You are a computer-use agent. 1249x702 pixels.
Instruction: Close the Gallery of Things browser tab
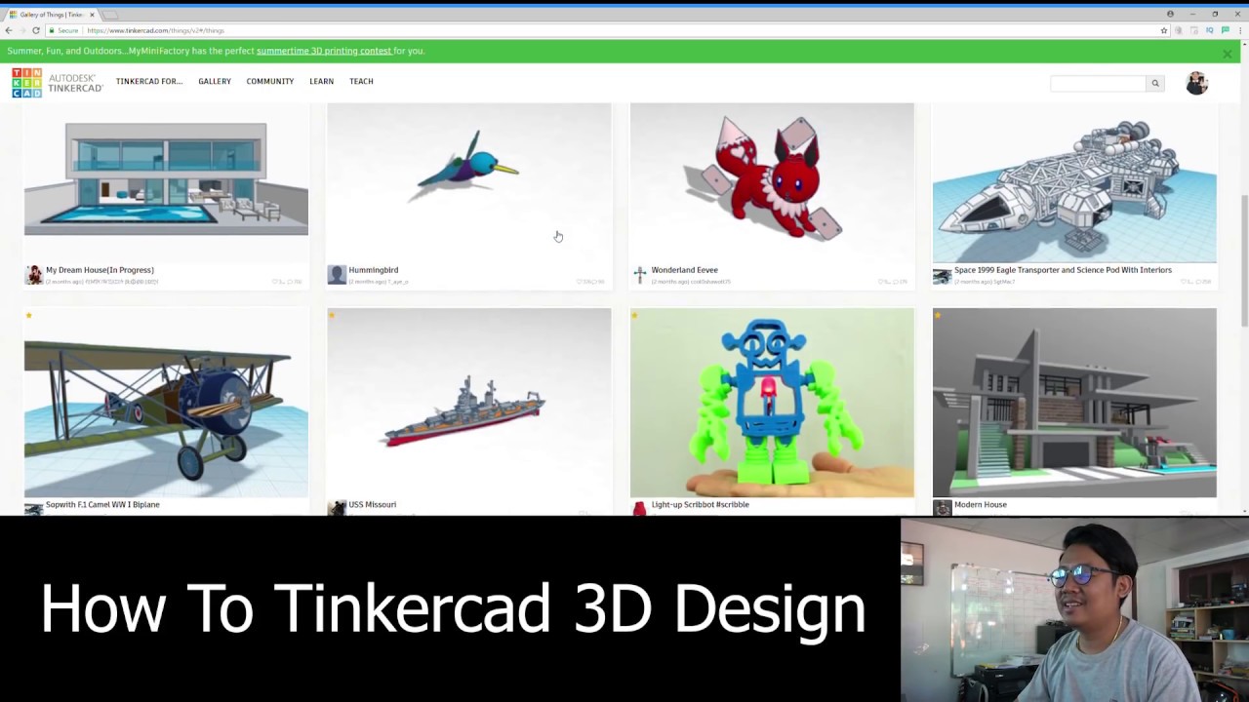(x=92, y=15)
